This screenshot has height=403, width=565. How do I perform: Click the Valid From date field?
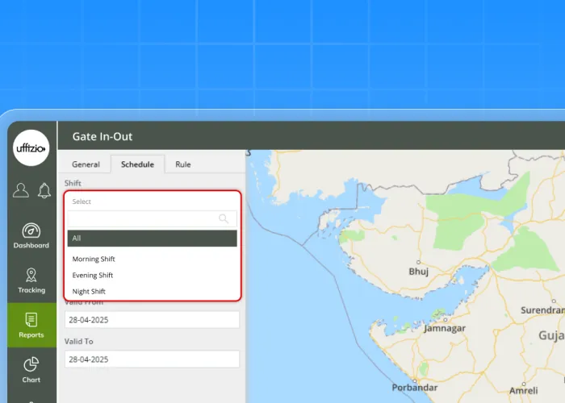point(152,319)
